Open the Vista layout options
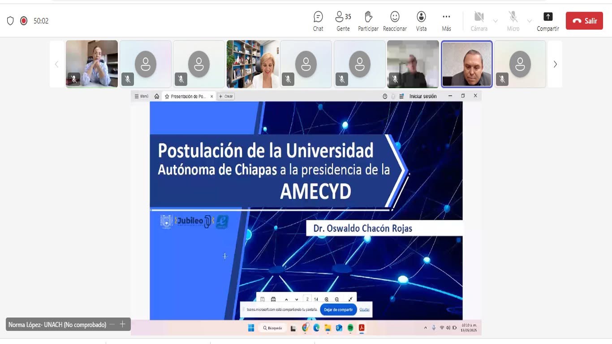This screenshot has width=612, height=344. click(x=421, y=21)
